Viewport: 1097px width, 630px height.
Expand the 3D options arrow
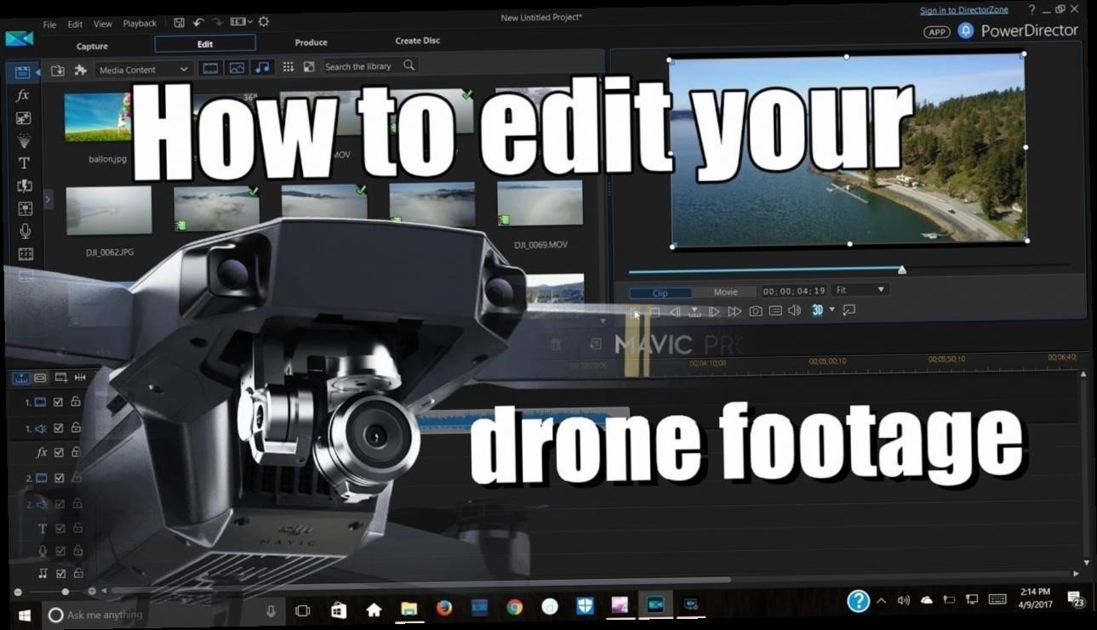point(832,310)
